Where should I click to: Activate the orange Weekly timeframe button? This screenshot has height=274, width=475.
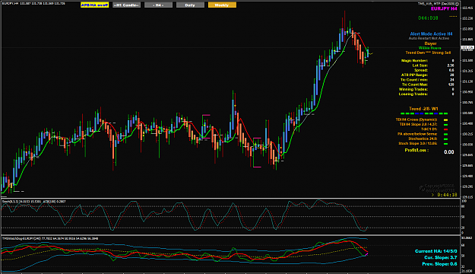[222, 5]
